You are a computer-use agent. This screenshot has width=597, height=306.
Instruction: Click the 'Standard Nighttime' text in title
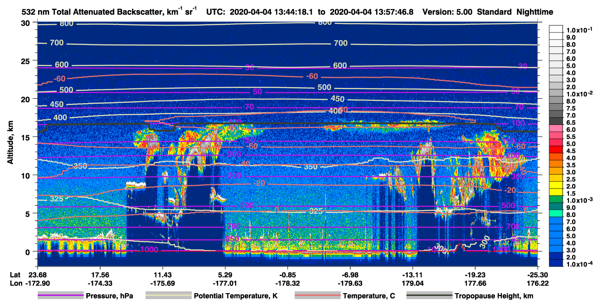514,12
